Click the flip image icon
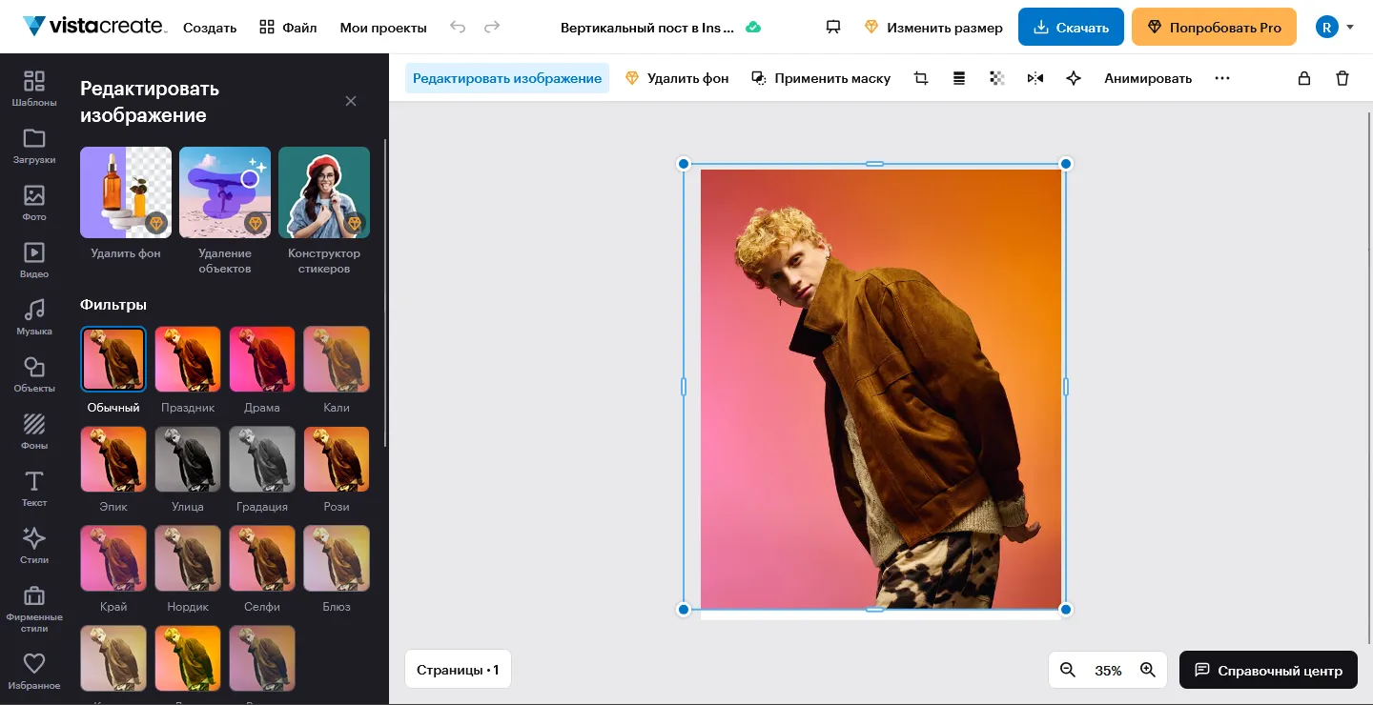Image resolution: width=1373 pixels, height=705 pixels. coord(1035,78)
